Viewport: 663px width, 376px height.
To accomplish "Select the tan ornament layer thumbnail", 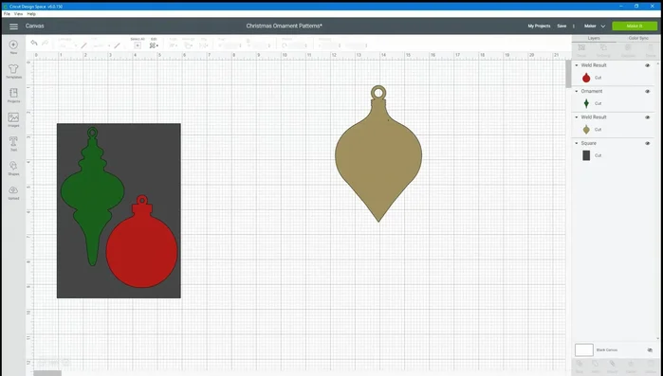I will tap(586, 130).
